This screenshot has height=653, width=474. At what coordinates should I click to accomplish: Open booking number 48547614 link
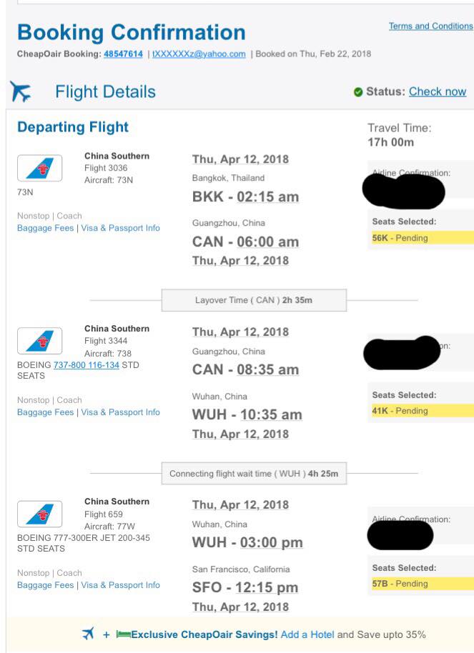tap(123, 54)
